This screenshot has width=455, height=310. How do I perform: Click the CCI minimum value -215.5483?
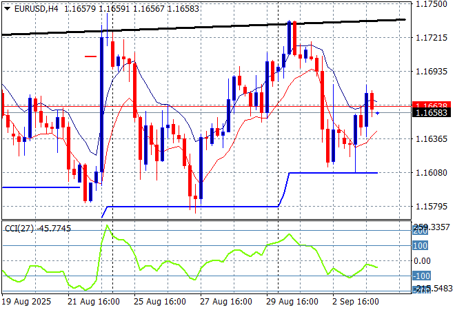pos(433,288)
